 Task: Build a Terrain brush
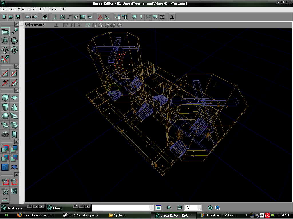point(5,134)
